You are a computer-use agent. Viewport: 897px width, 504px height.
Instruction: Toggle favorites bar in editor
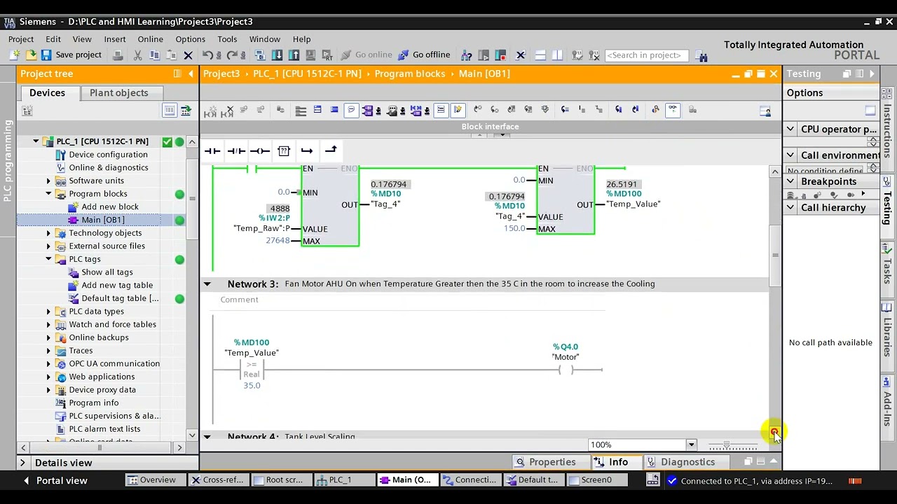pyautogui.click(x=458, y=110)
